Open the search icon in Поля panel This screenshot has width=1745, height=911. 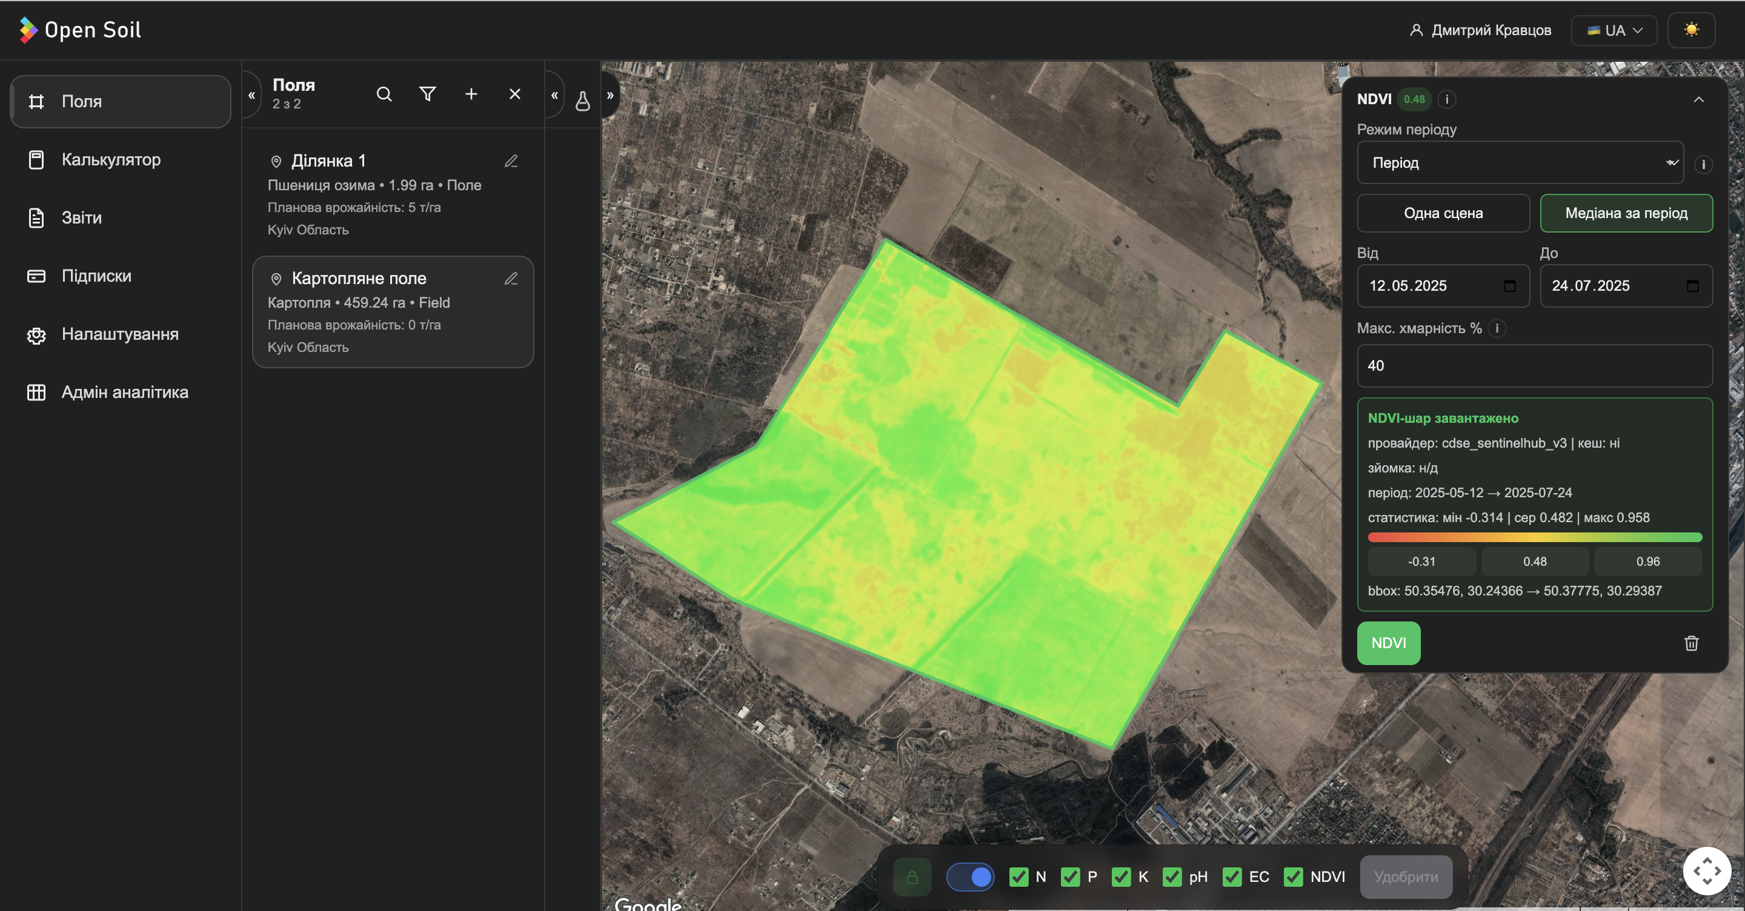click(384, 94)
